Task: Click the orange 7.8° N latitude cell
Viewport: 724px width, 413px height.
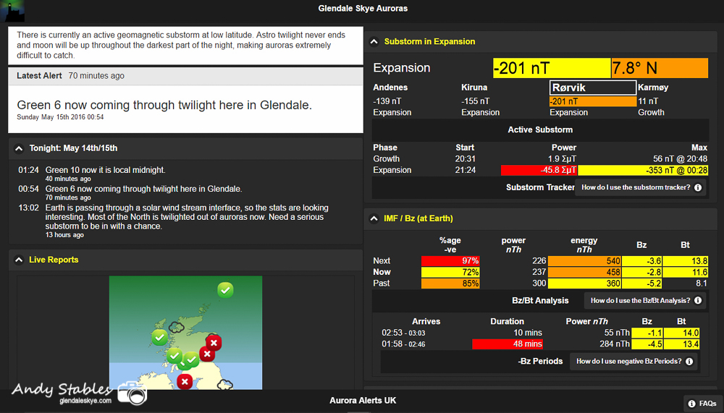Action: 660,68
